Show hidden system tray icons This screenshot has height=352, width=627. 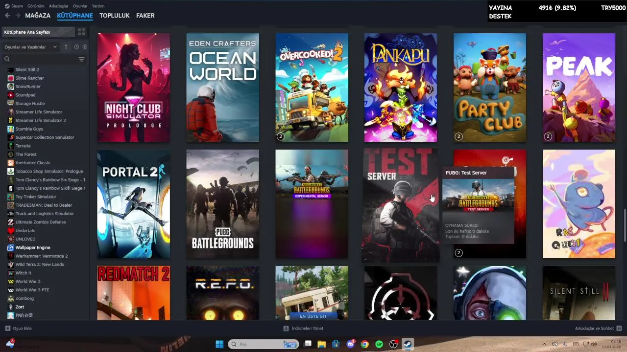544,344
